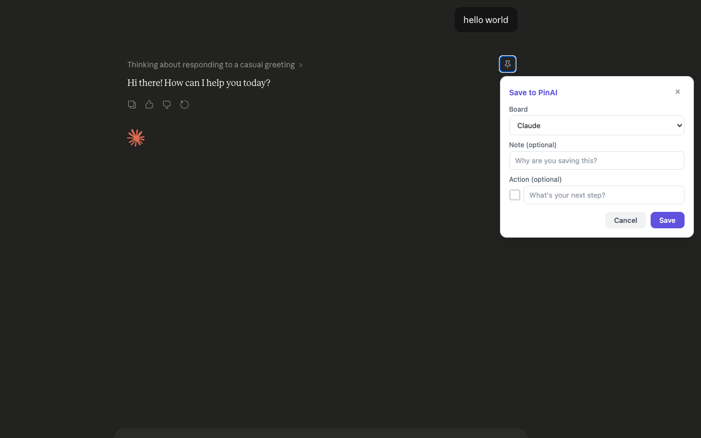This screenshot has width=701, height=438.
Task: Focus the 'Why are you saving this?' field
Action: point(596,160)
